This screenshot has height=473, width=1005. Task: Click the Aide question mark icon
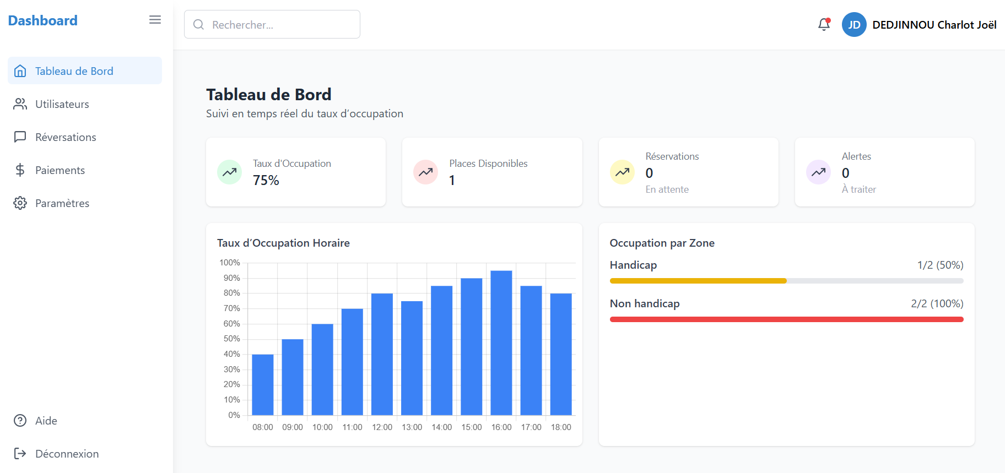(20, 421)
